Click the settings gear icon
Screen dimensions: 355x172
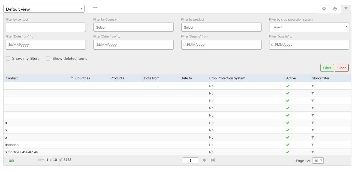(324, 9)
